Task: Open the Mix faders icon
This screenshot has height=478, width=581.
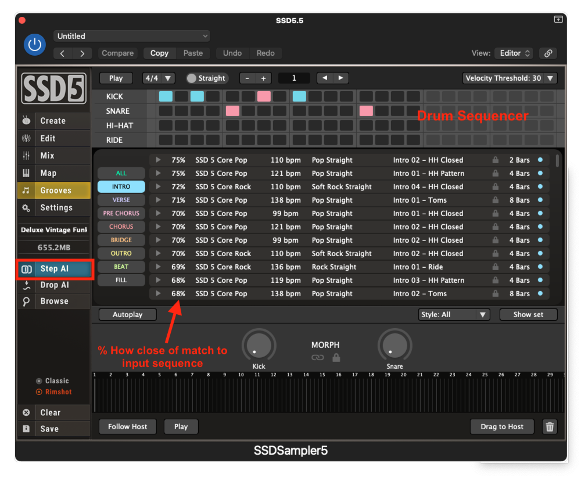Action: (x=26, y=156)
